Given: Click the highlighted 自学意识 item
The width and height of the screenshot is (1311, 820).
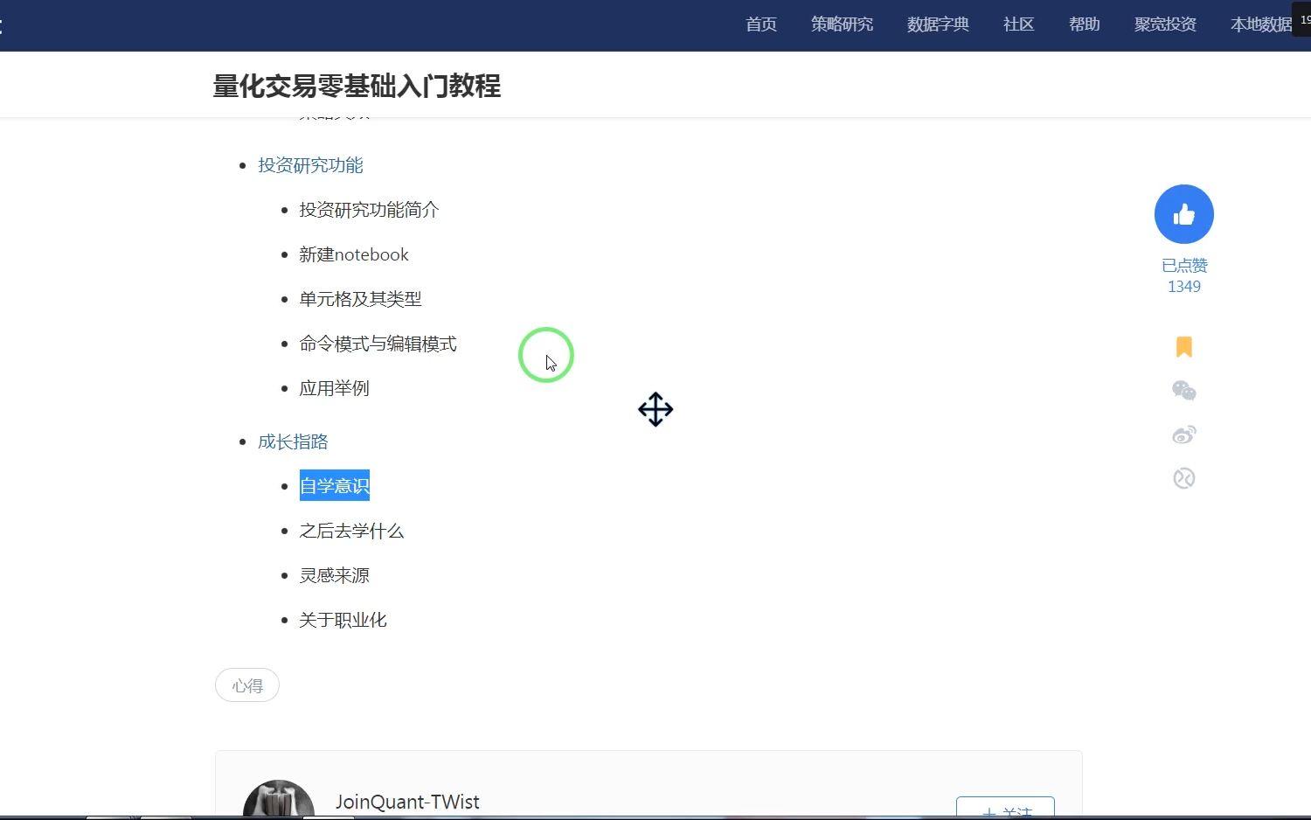Looking at the screenshot, I should click(x=335, y=485).
